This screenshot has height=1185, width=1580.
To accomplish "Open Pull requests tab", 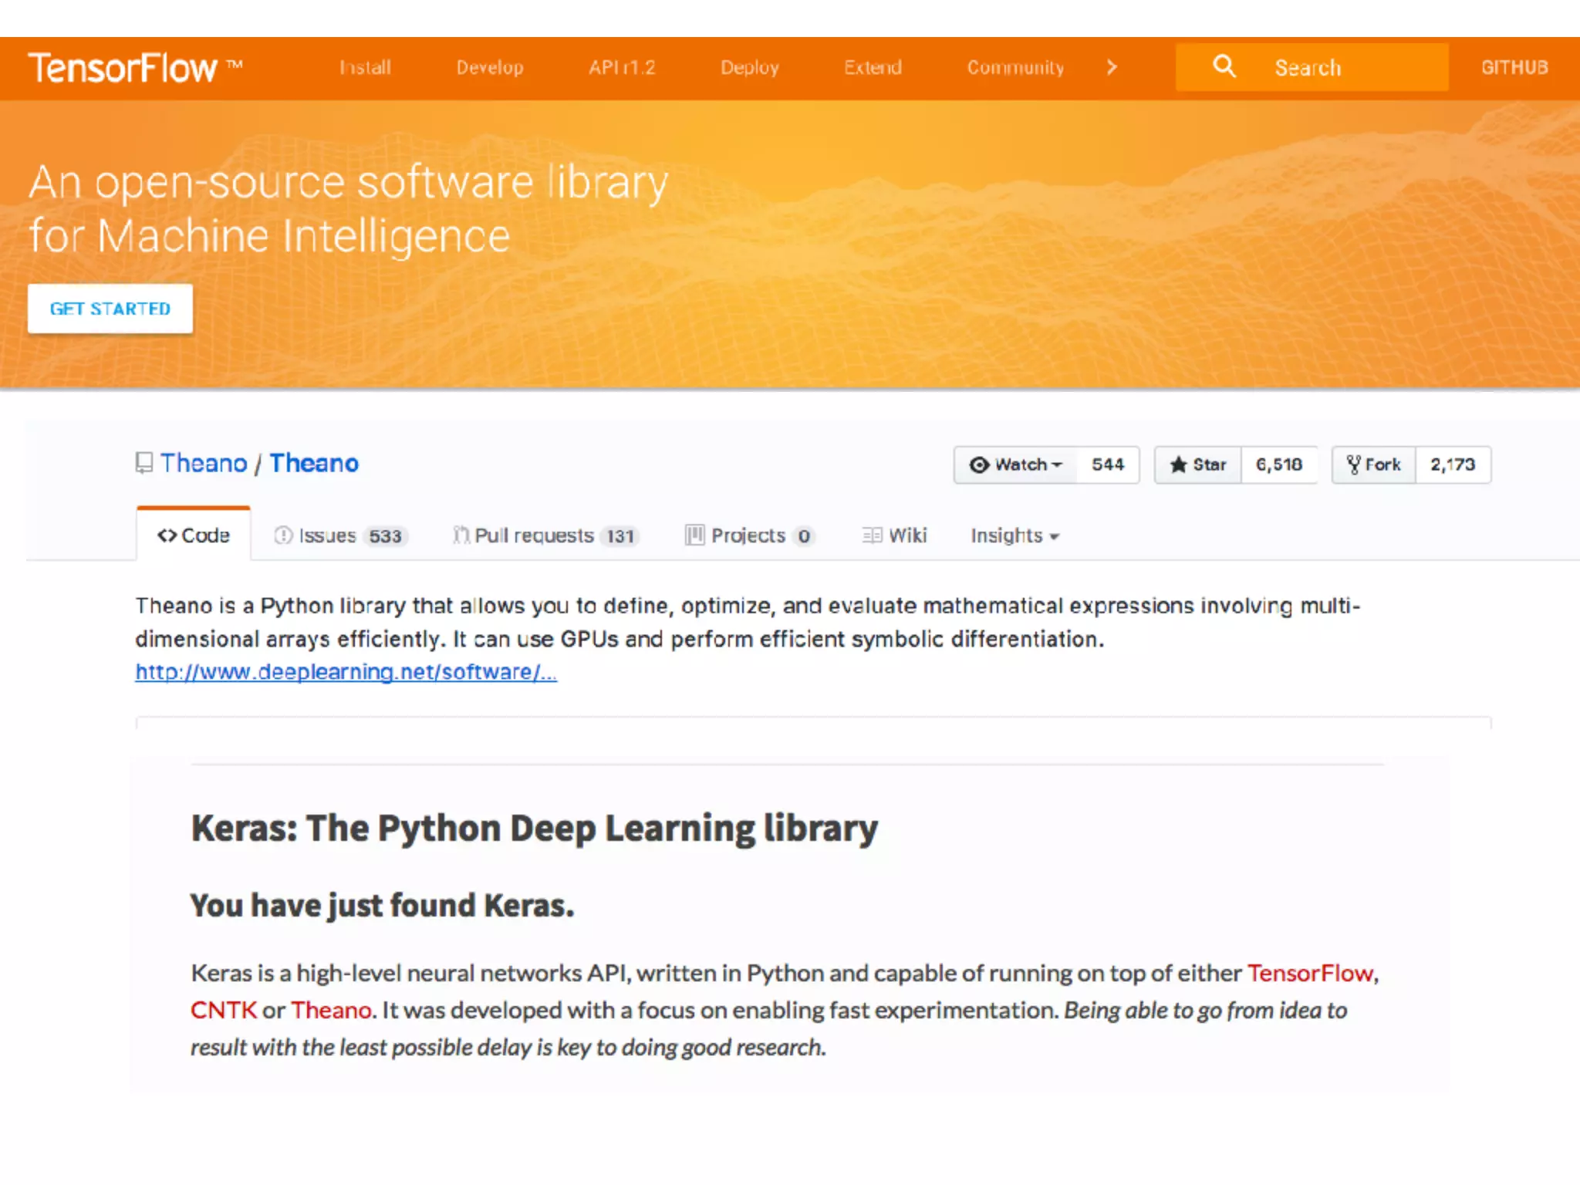I will 545,535.
